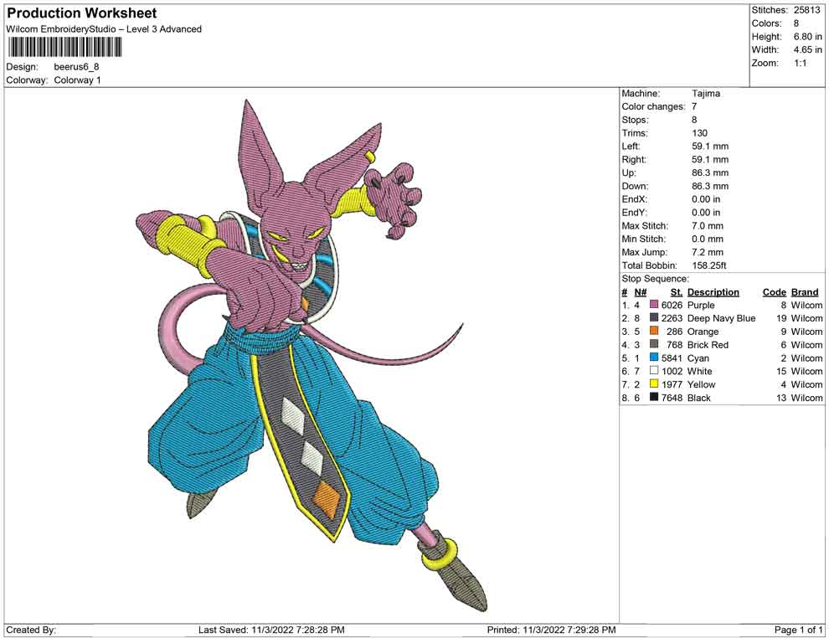Click the 'N#' column header
The height and width of the screenshot is (638, 829).
pyautogui.click(x=641, y=292)
